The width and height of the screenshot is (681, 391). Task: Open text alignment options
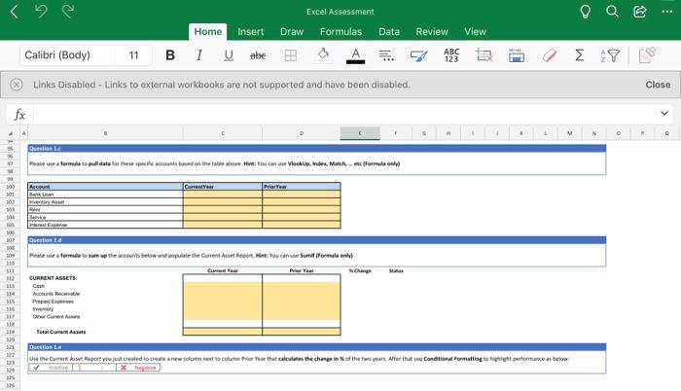point(386,55)
